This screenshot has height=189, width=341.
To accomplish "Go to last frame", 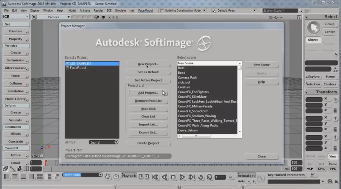I will pos(191,177).
